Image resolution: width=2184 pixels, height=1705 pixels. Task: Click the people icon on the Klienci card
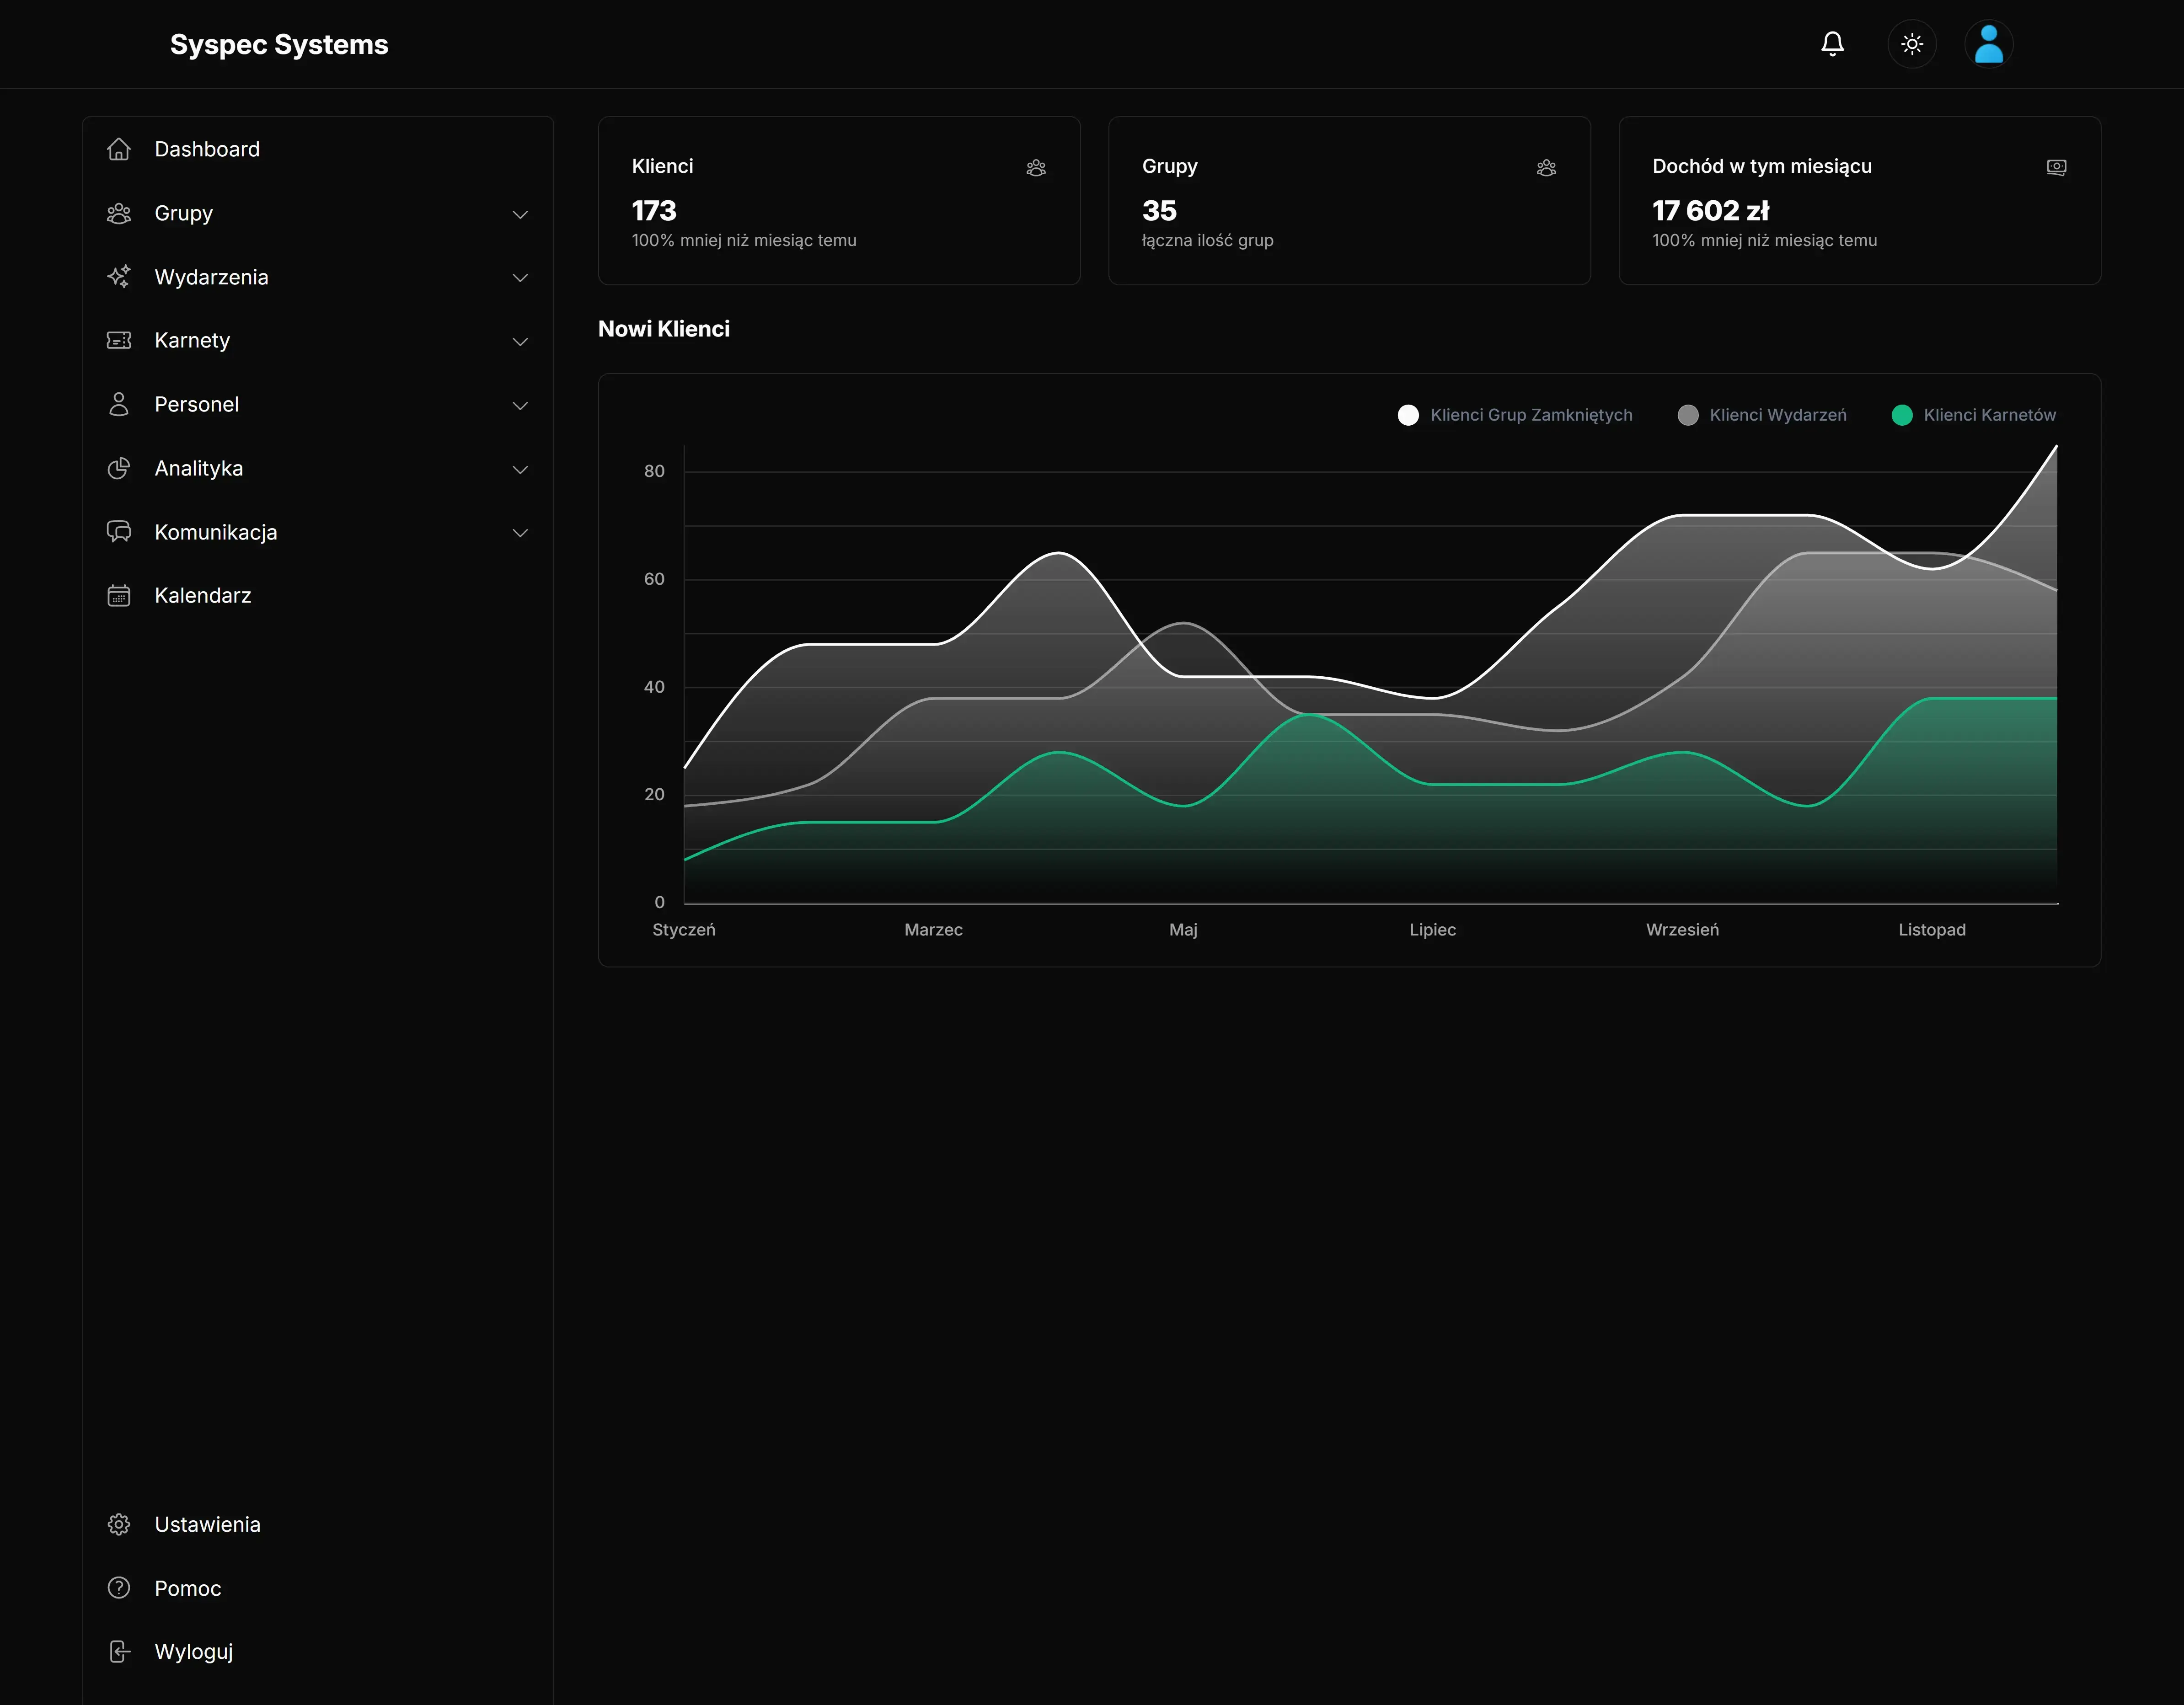click(1036, 167)
